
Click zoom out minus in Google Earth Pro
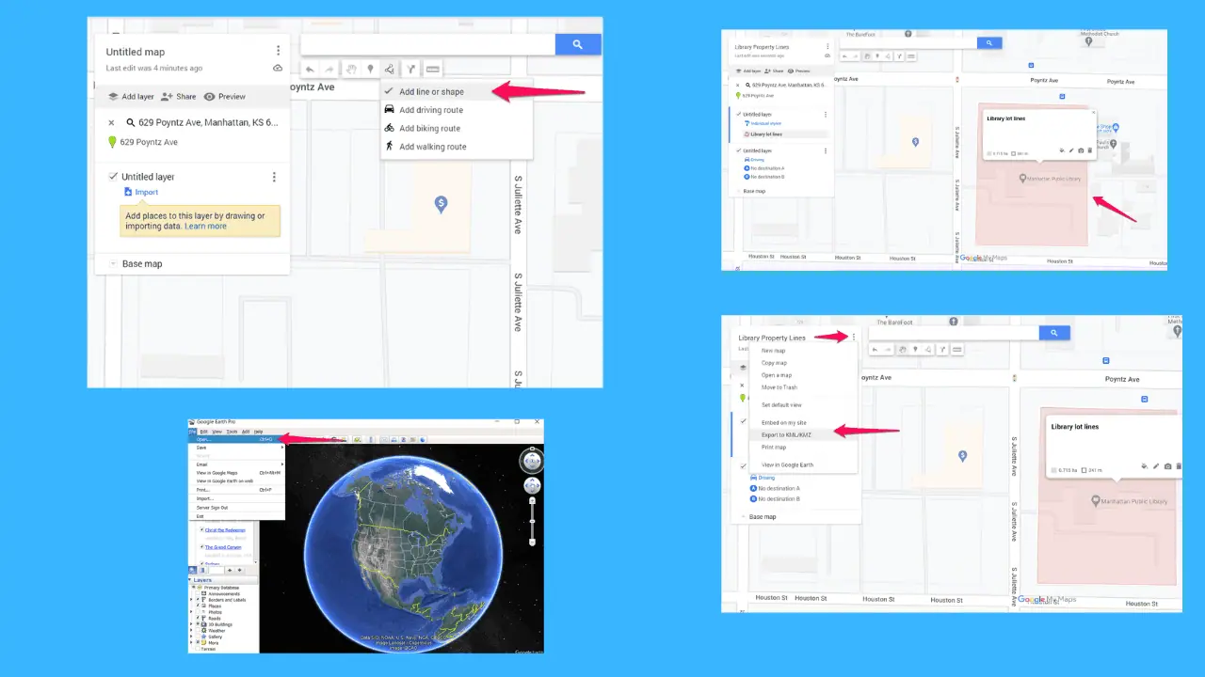coord(532,542)
